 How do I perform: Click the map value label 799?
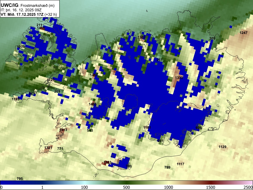(x=167, y=167)
